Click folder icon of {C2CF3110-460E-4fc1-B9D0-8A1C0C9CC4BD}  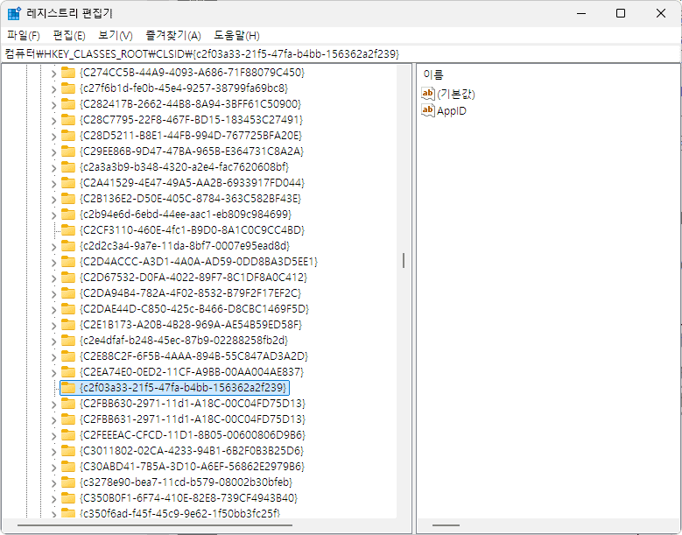(67, 230)
